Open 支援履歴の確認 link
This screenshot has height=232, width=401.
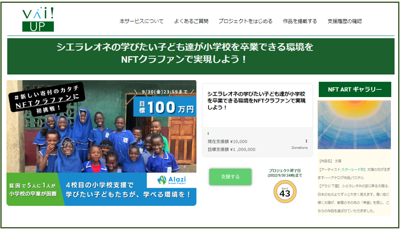tap(345, 21)
